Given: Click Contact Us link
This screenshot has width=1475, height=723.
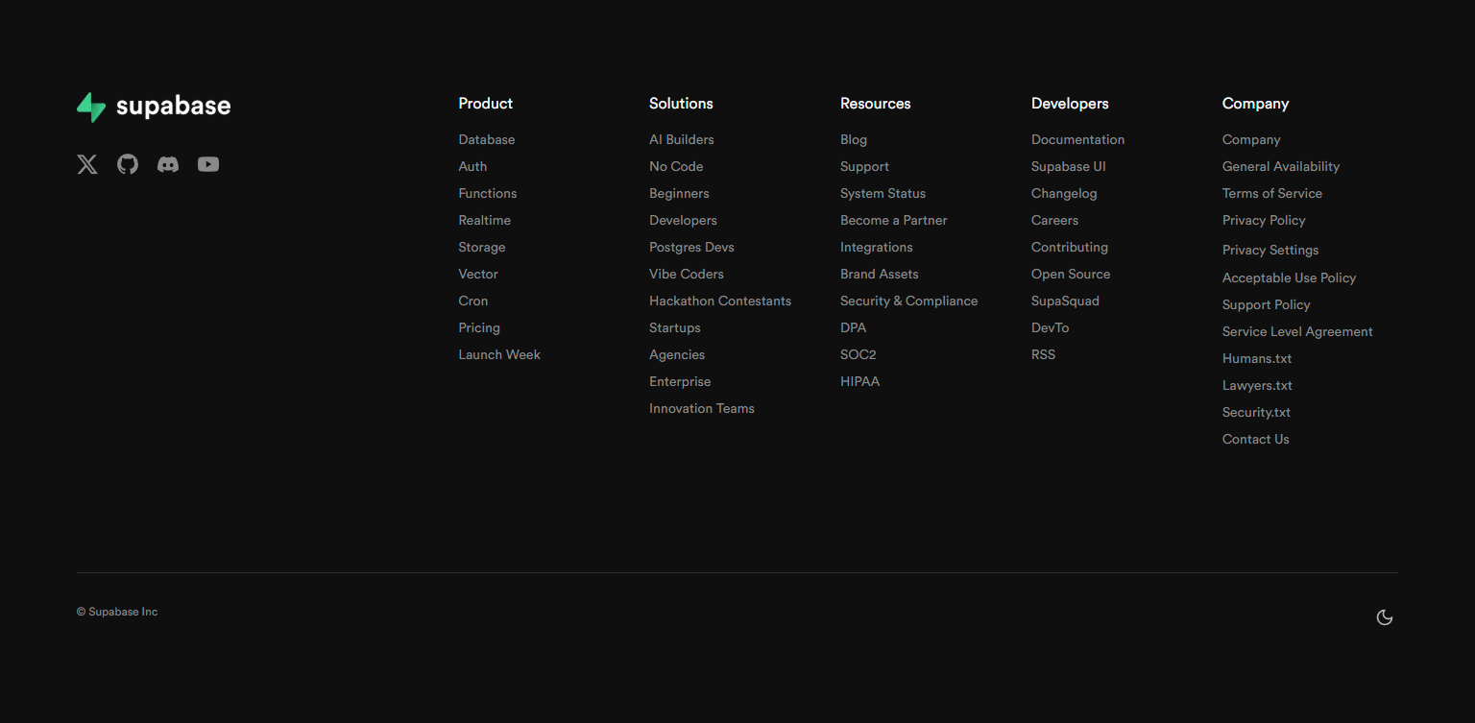Looking at the screenshot, I should (1255, 439).
